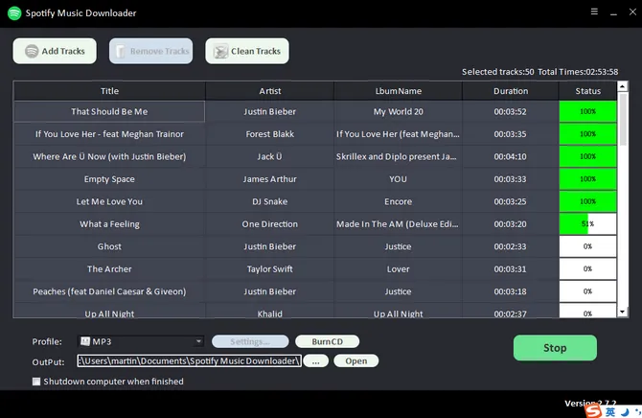
Task: Minimize the Spotify Music Downloader window
Action: pos(613,12)
